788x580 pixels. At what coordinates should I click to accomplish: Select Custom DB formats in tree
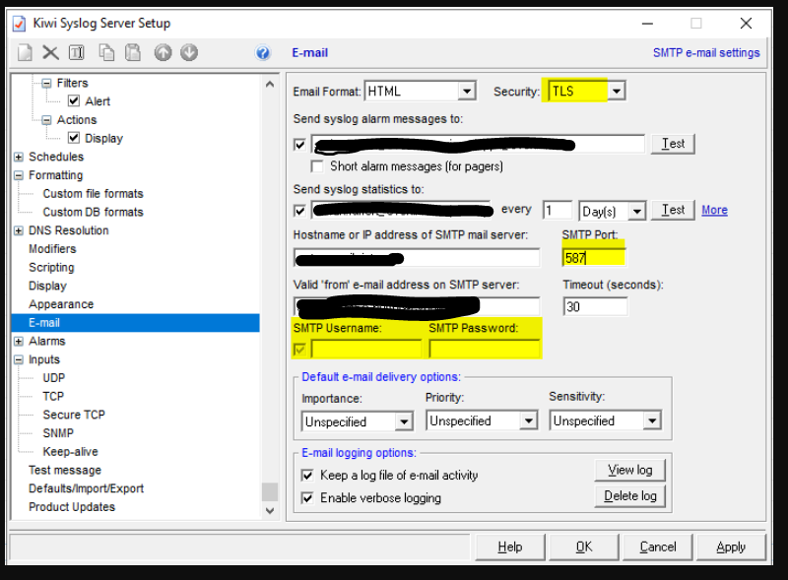coord(93,212)
